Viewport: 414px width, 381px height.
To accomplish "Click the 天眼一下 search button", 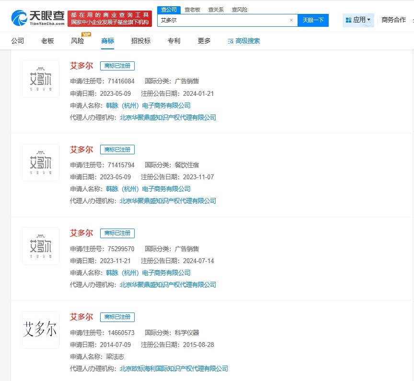I will (313, 21).
